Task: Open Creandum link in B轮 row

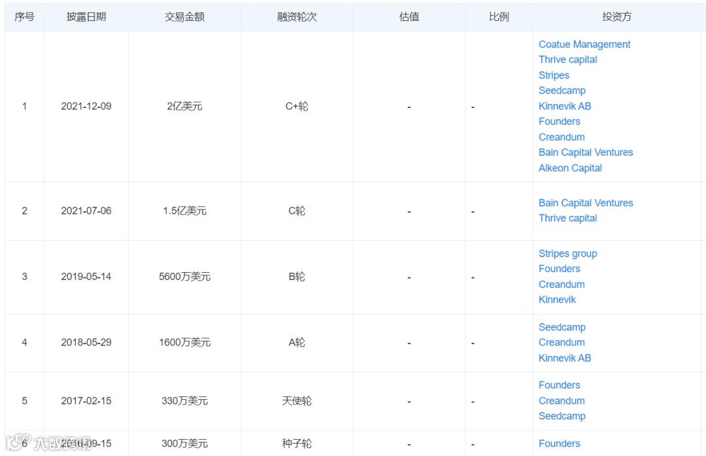Action: pyautogui.click(x=562, y=285)
